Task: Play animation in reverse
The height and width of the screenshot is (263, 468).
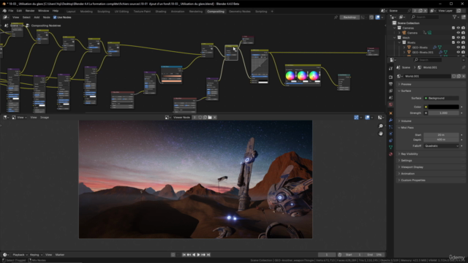Action: pos(194,255)
